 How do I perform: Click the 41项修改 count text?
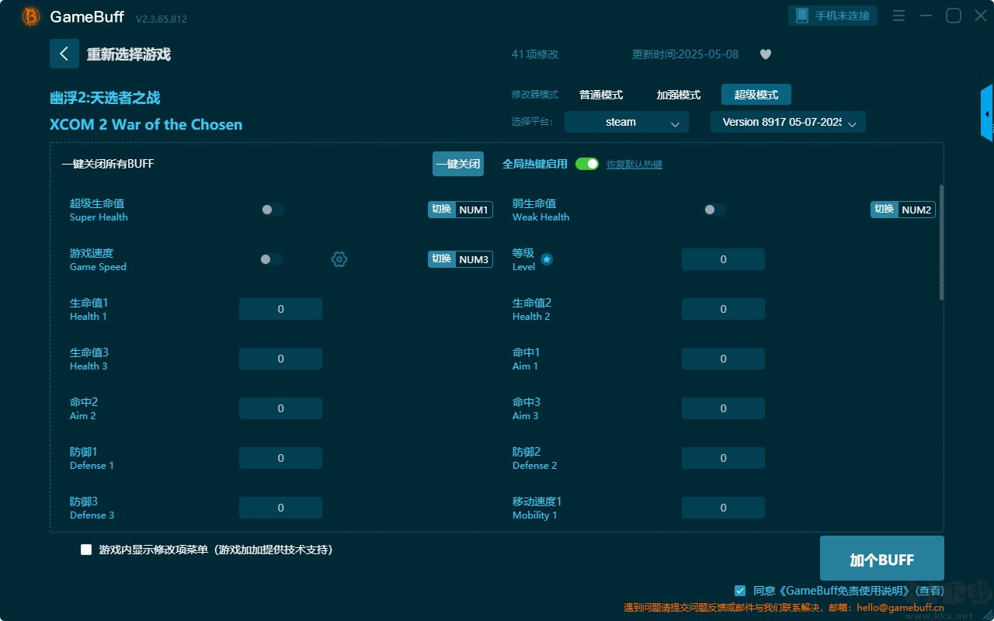[535, 54]
